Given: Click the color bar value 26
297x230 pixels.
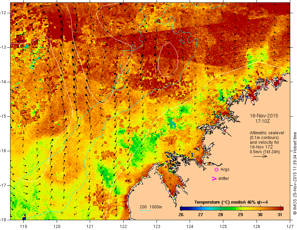Looking at the screenshot, I should coord(181,215).
